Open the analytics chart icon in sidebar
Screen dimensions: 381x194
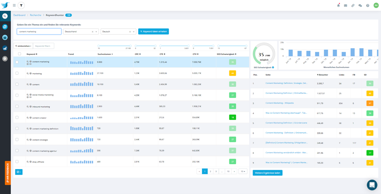5,48
